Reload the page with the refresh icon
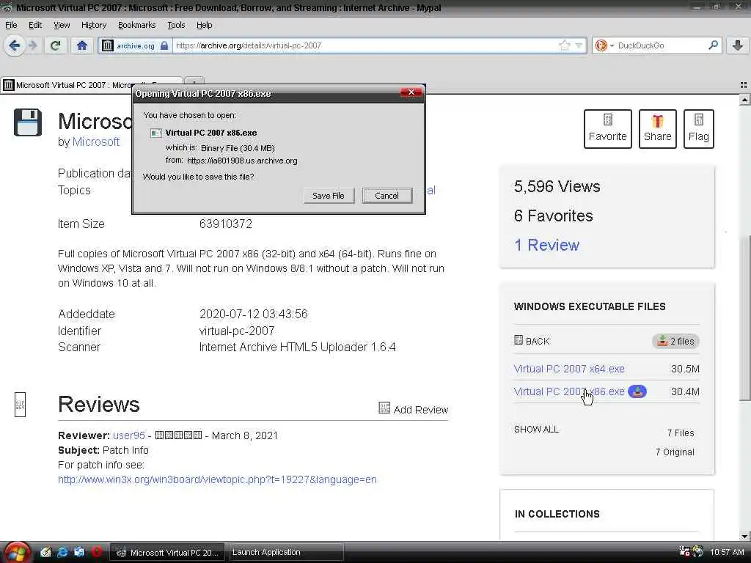751x563 pixels. click(x=56, y=45)
